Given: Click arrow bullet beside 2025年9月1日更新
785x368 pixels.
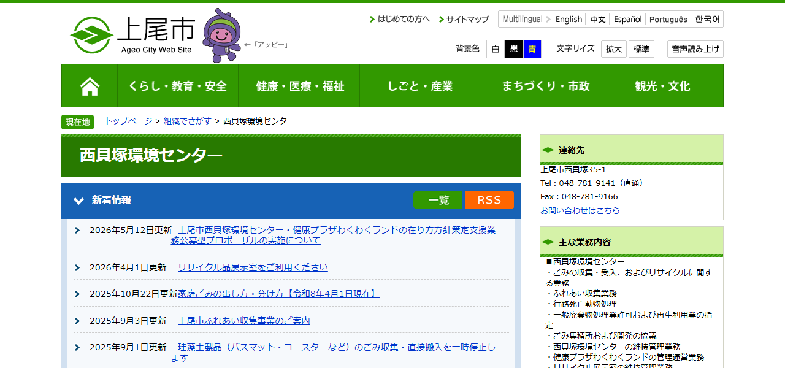Looking at the screenshot, I should 77,347.
